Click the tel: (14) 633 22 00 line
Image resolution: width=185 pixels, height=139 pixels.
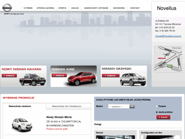(165, 28)
